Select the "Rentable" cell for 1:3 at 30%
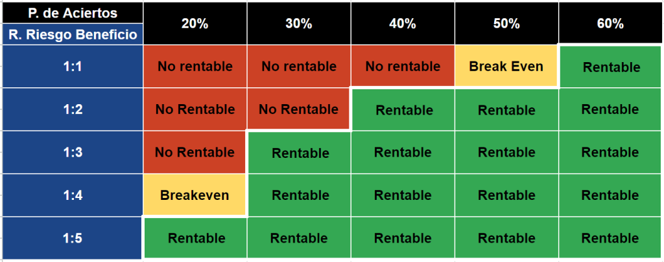This screenshot has height=262, width=664. 300,153
